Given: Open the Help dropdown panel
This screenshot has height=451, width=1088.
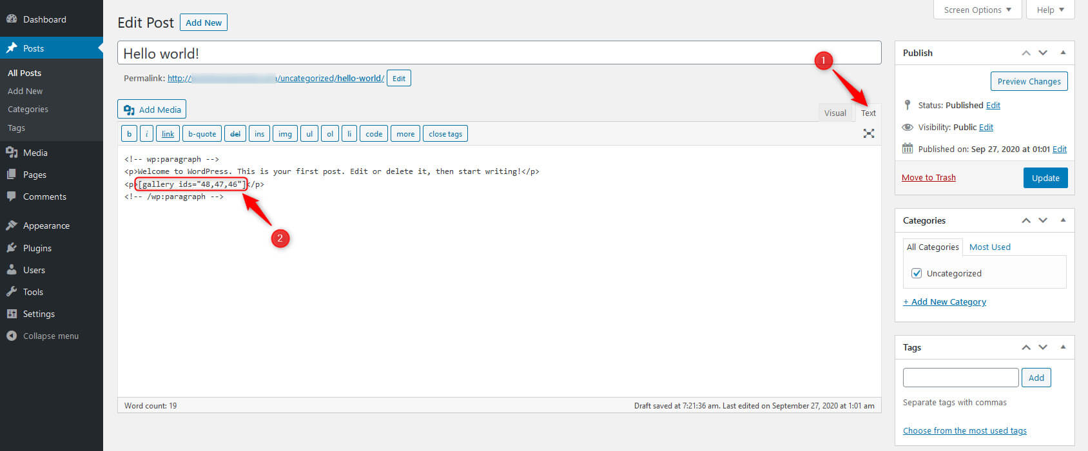Looking at the screenshot, I should [x=1050, y=10].
